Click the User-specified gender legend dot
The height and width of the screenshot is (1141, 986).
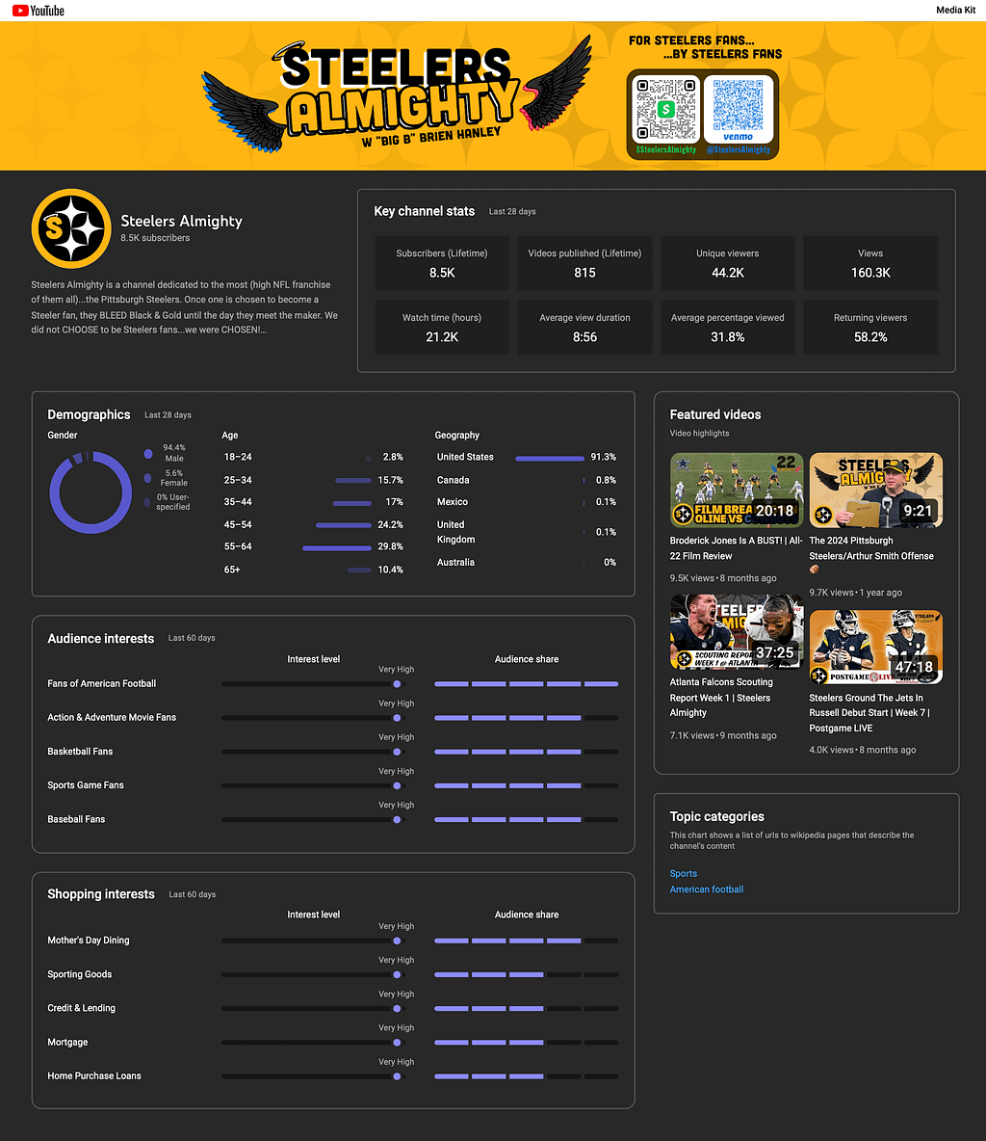pyautogui.click(x=147, y=502)
